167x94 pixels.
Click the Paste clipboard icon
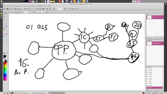(43, 9)
